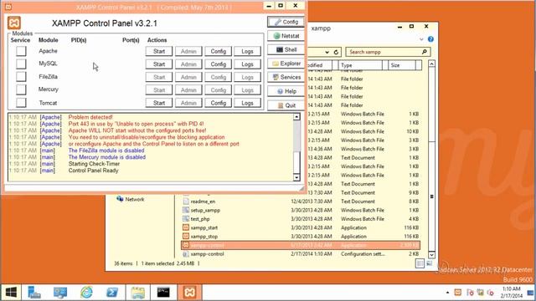Select the readme_en text file

point(301,202)
